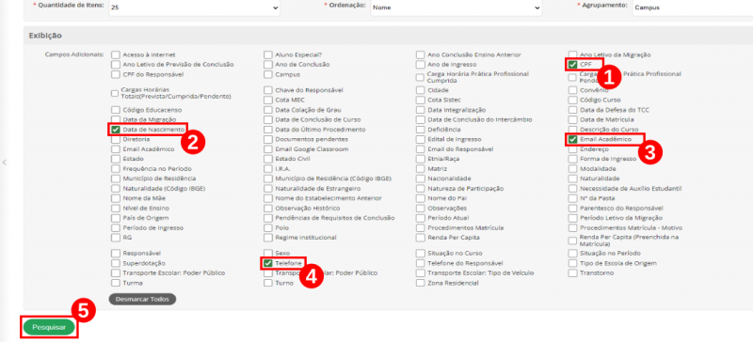This screenshot has height=342, width=753.
Task: Uncheck the Telefone checkbox
Action: click(x=268, y=263)
